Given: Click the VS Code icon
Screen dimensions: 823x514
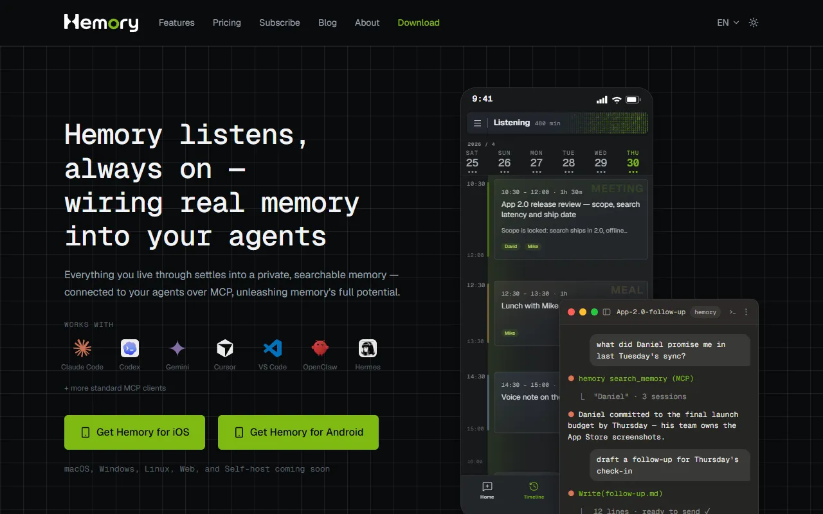Looking at the screenshot, I should 273,348.
